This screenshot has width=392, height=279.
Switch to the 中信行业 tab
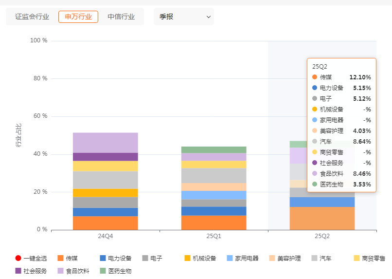click(121, 17)
